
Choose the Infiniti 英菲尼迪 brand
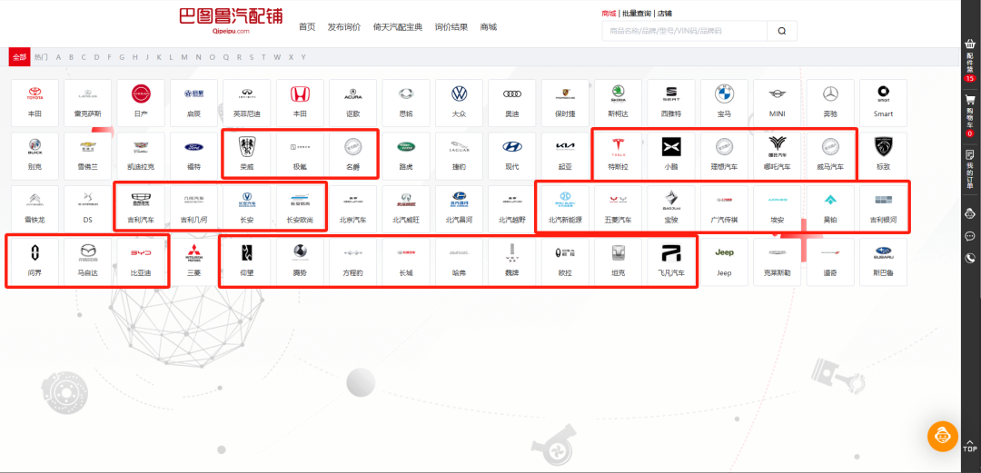(x=247, y=103)
